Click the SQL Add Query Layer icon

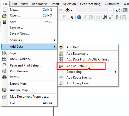pyautogui.click(x=61, y=83)
